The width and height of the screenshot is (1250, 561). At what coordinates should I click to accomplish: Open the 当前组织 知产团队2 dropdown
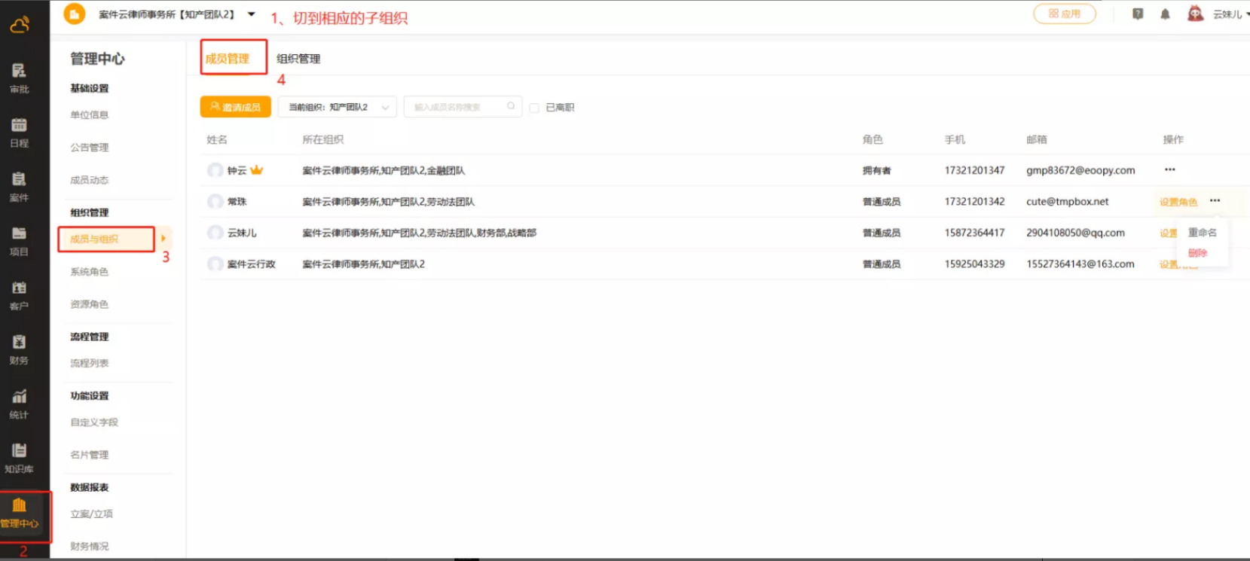(337, 107)
